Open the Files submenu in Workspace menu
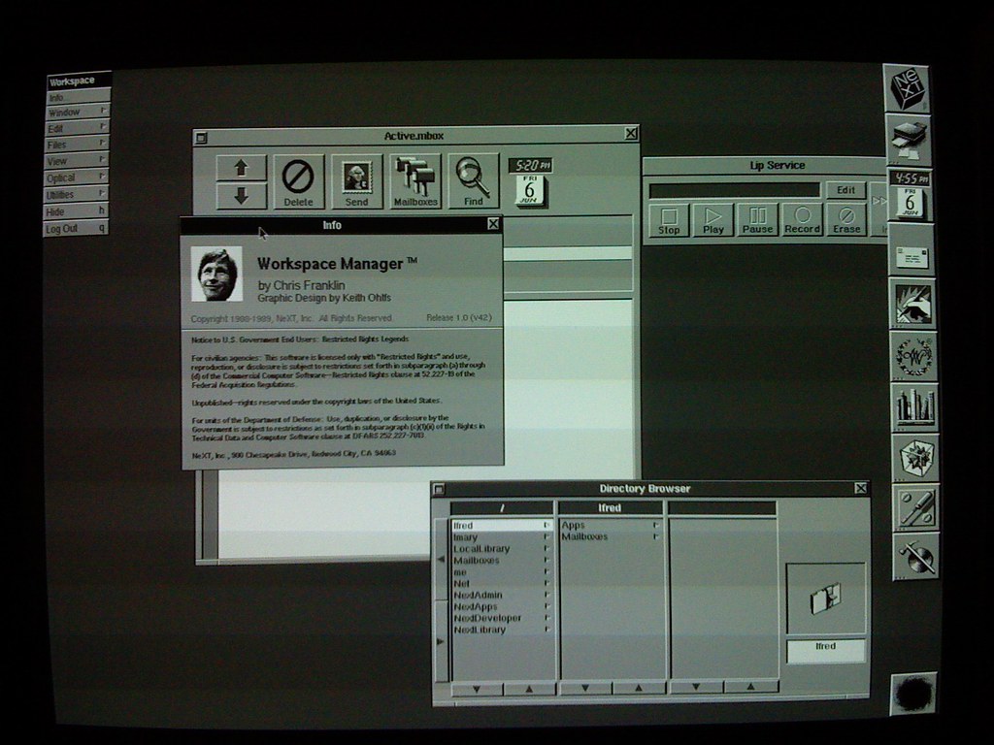Viewport: 994px width, 745px height. tap(77, 144)
